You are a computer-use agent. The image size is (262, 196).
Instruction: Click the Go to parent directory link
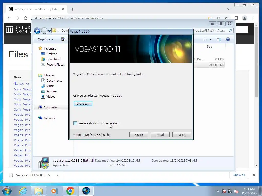[x=22, y=84]
